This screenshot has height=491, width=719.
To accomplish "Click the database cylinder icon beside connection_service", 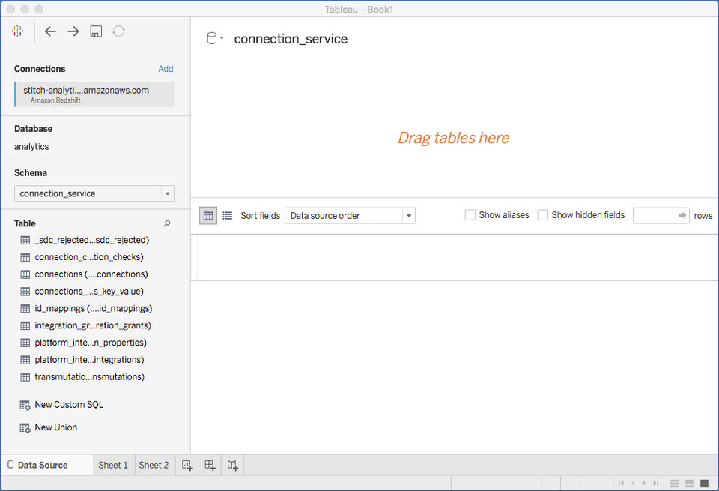I will tap(211, 38).
